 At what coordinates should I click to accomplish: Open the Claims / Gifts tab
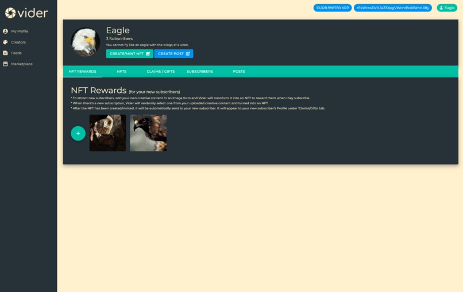161,71
